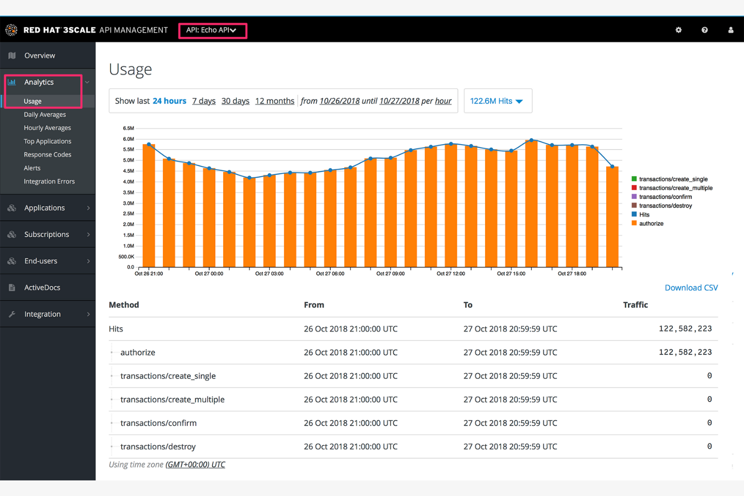
Task: Change the (GMT+00:00) UTC time zone
Action: (195, 465)
